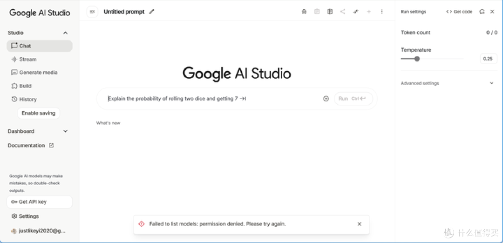Open Generate media
Viewport: 503px width, 243px height.
(x=40, y=73)
